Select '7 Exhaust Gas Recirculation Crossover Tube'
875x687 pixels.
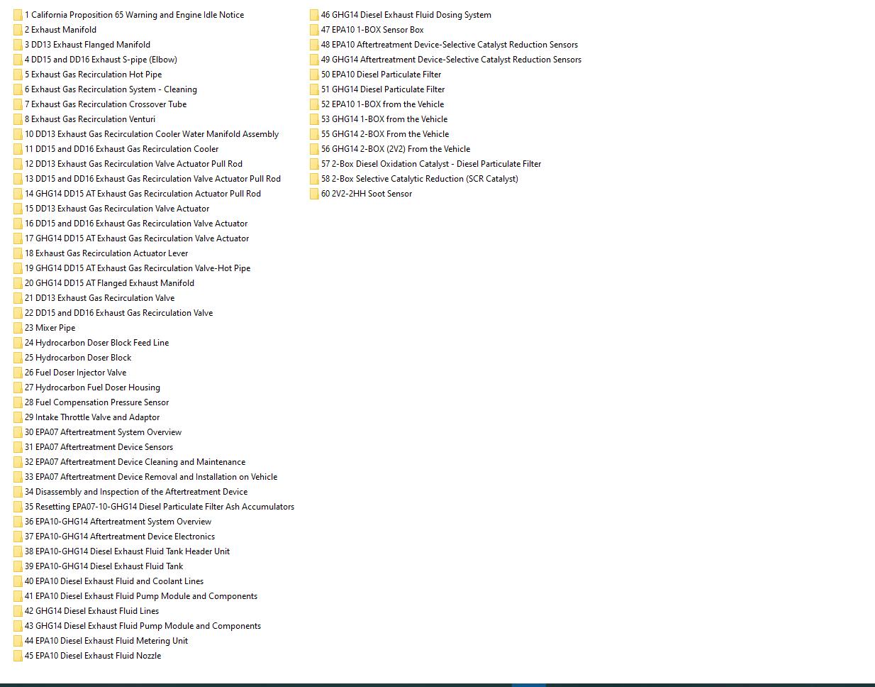[106, 104]
